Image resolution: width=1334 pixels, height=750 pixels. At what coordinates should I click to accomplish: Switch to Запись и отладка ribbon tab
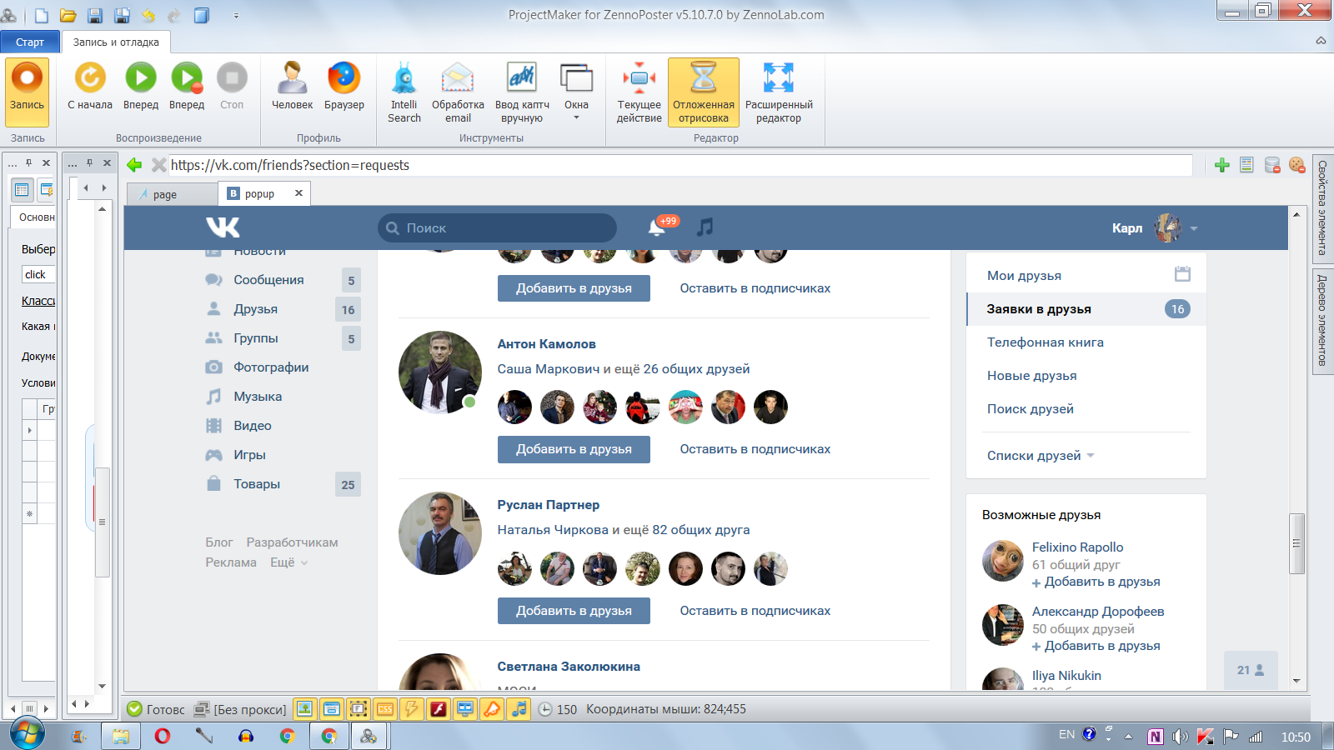(x=116, y=42)
